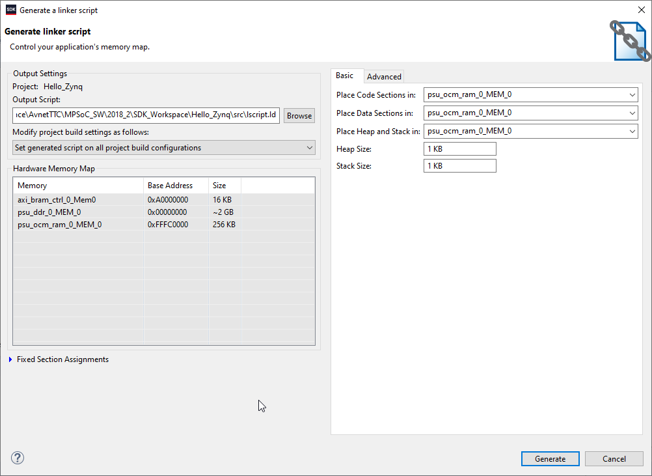The width and height of the screenshot is (652, 476).
Task: Click the SDK icon in title bar
Action: click(x=10, y=10)
